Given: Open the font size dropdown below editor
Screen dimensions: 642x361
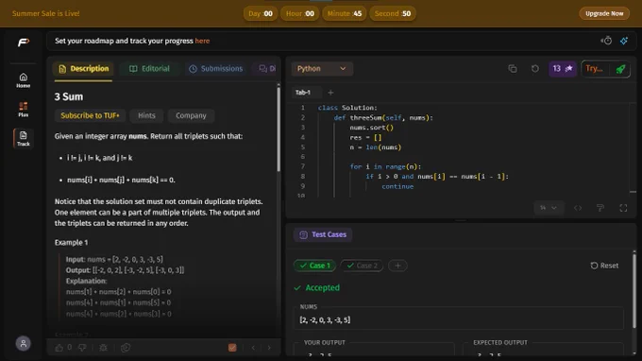Looking at the screenshot, I should pos(549,208).
